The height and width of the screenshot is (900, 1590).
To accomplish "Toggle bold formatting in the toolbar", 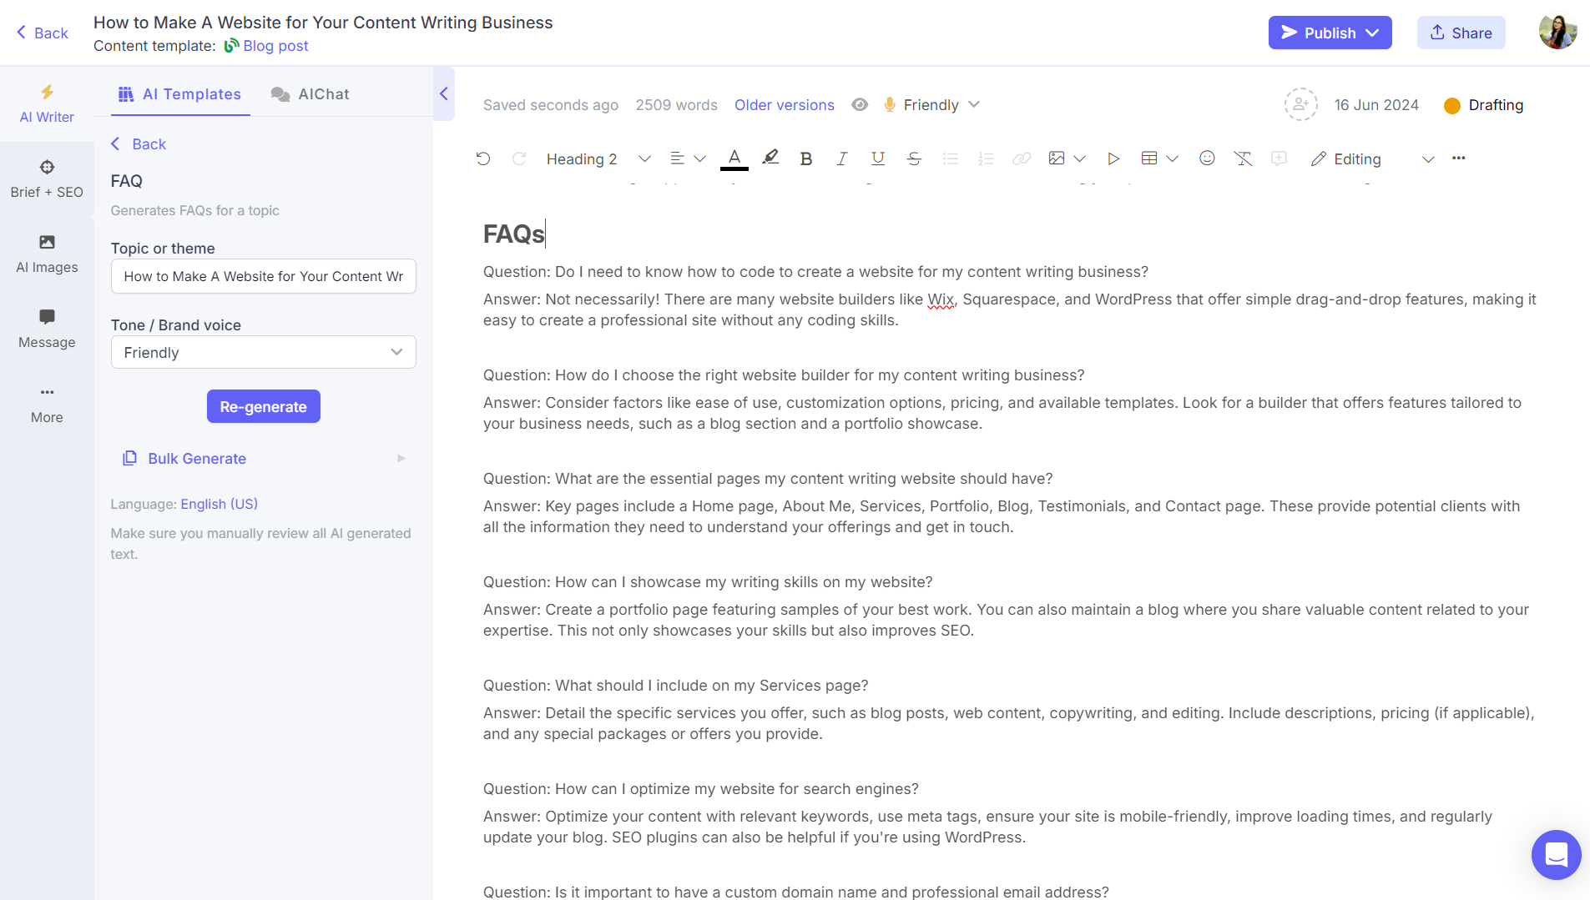I will (805, 158).
